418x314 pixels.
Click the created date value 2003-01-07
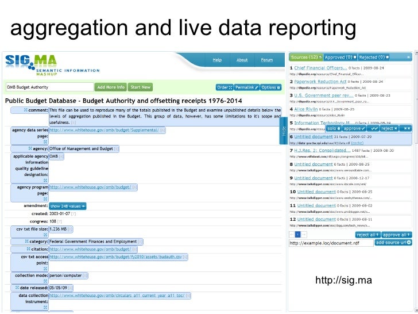pos(60,213)
